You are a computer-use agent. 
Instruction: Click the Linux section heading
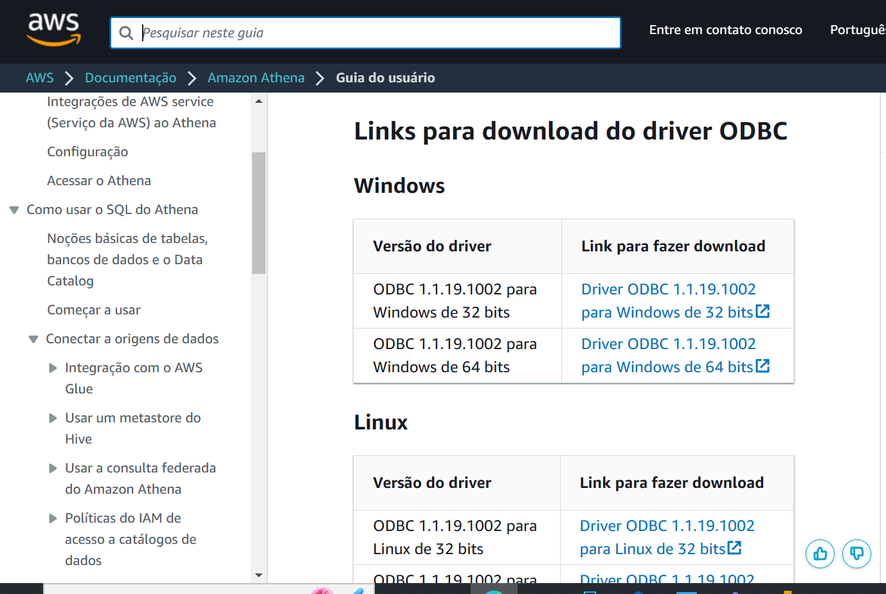(x=381, y=422)
